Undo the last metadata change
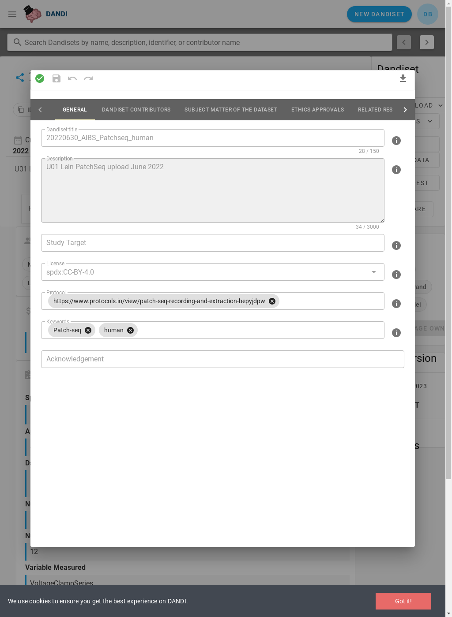 72,78
